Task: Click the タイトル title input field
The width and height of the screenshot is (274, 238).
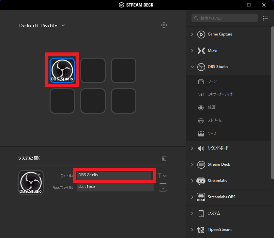Action: point(114,175)
